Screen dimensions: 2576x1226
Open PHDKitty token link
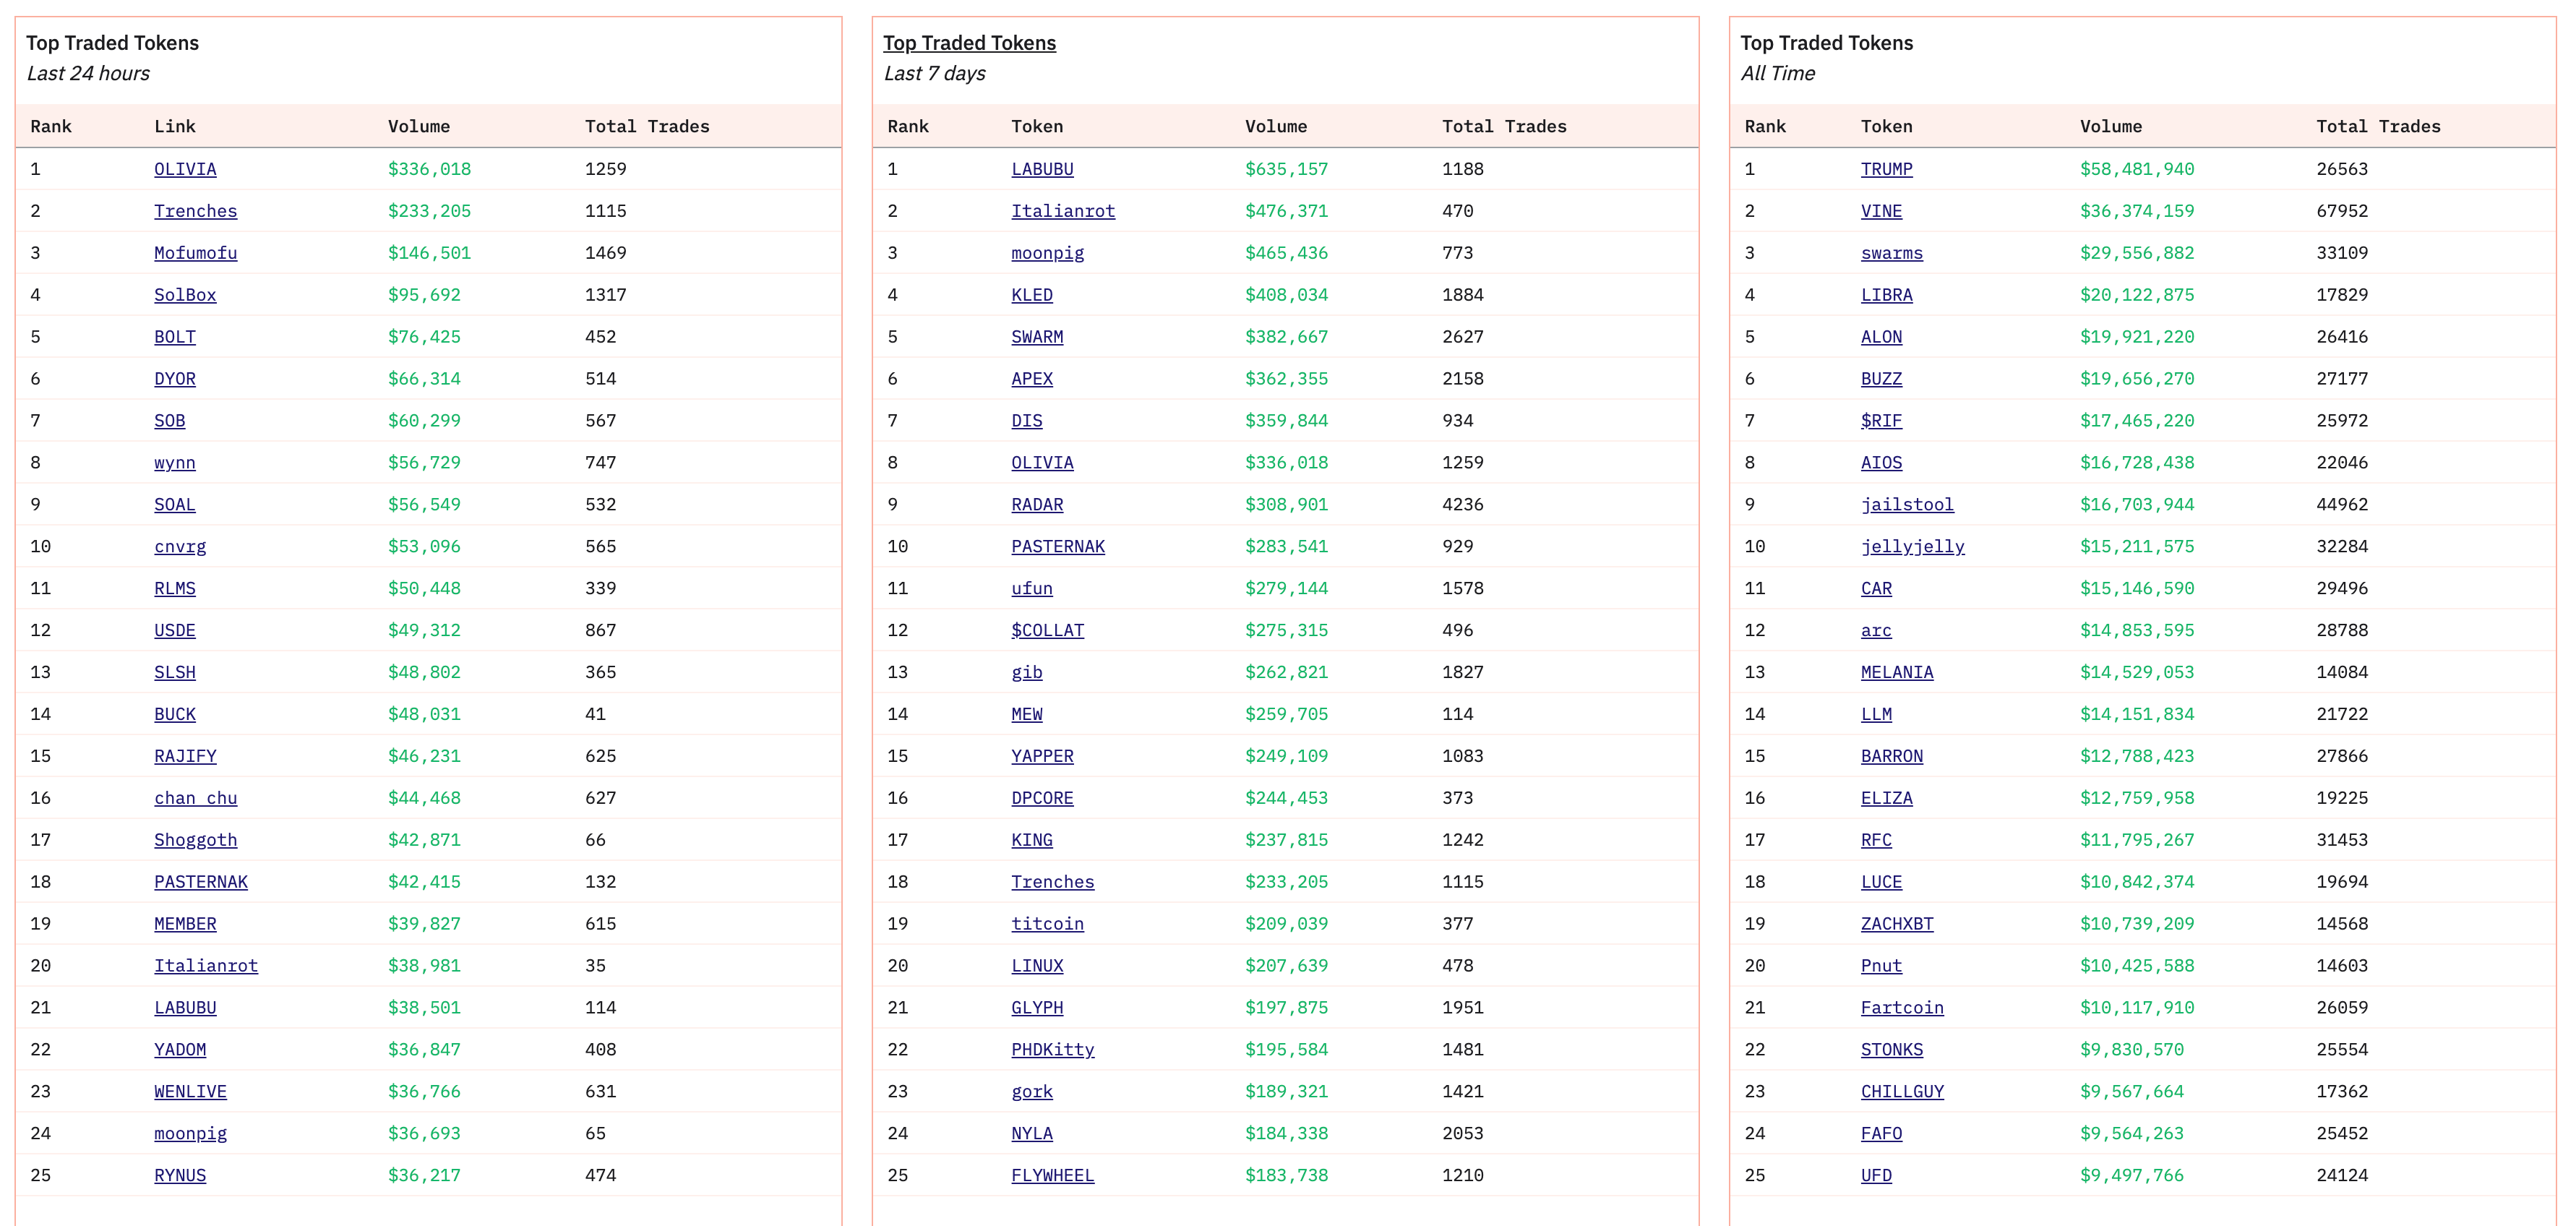(1052, 1049)
